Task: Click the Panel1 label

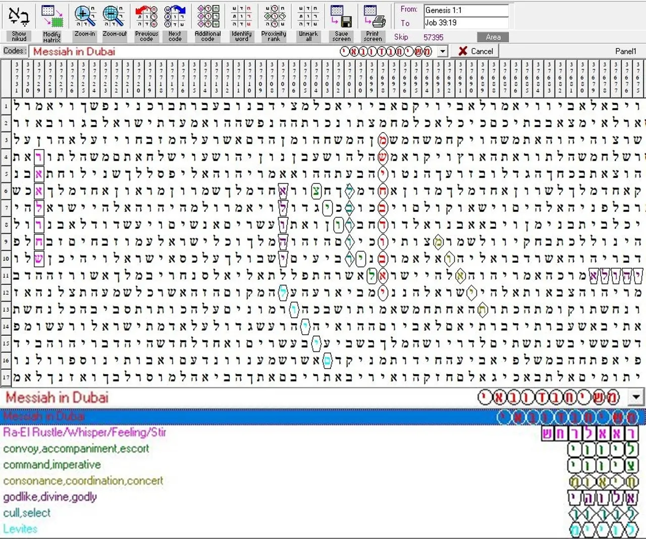Action: (626, 51)
